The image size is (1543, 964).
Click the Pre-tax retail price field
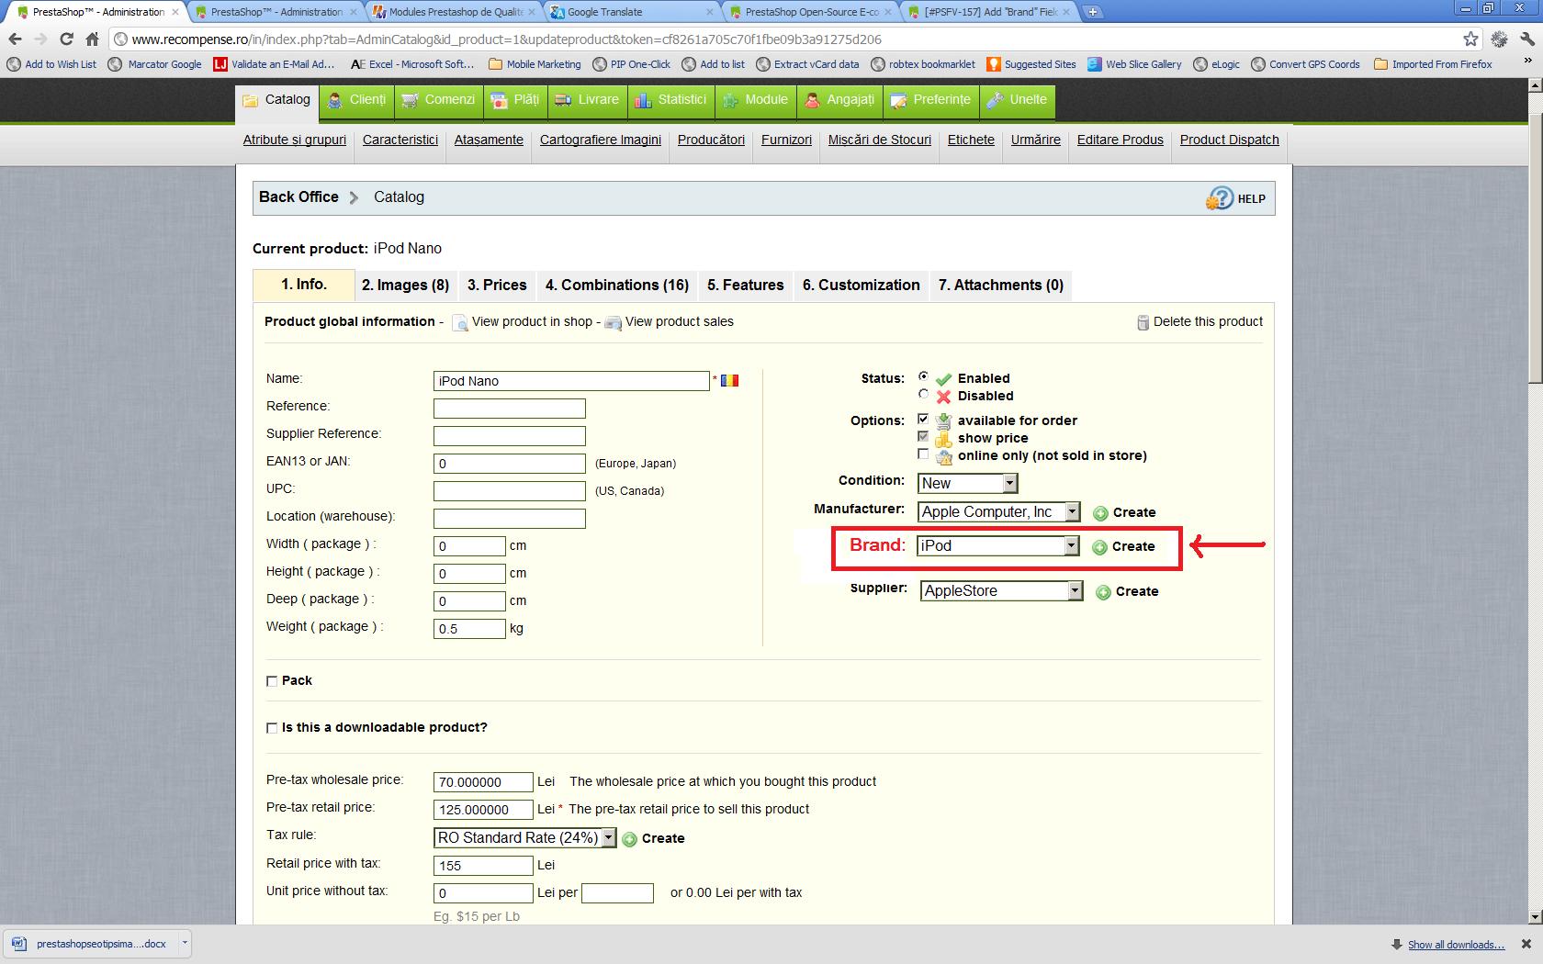(483, 810)
